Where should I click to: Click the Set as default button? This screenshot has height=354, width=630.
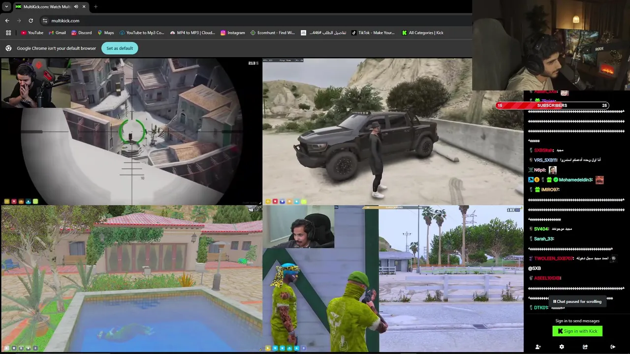120,48
